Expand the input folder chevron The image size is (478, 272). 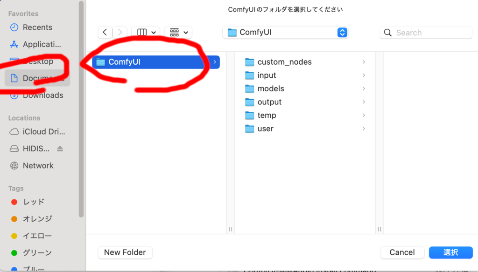coord(364,75)
